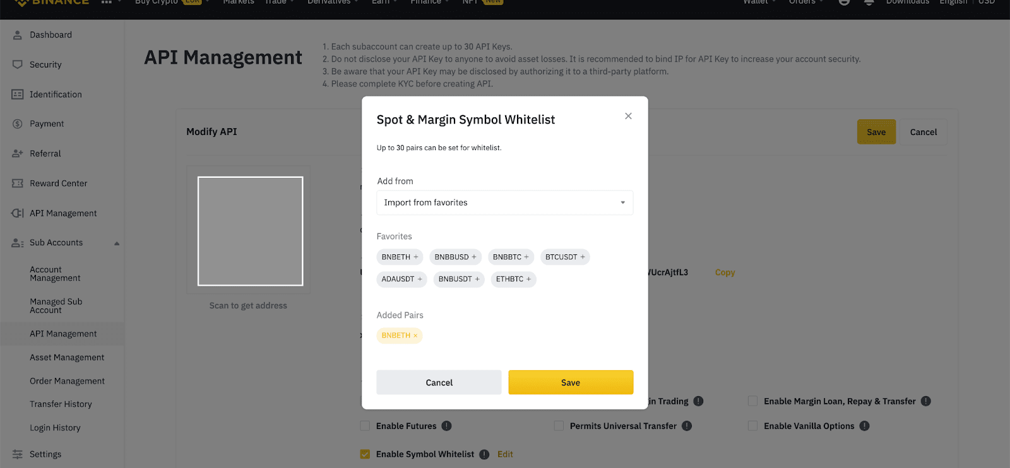Click the 'Spot & Margin Symbol Whitelist' title
The image size is (1010, 468).
[466, 120]
